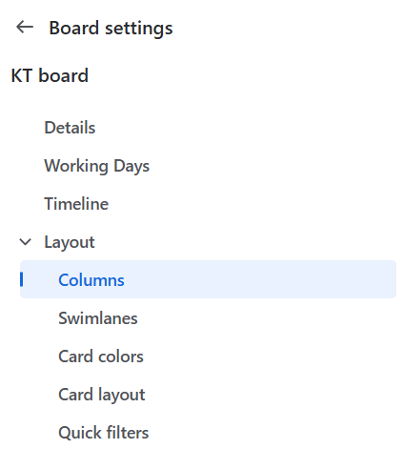Pick Card colors under Layout
404x469 pixels.
point(101,357)
